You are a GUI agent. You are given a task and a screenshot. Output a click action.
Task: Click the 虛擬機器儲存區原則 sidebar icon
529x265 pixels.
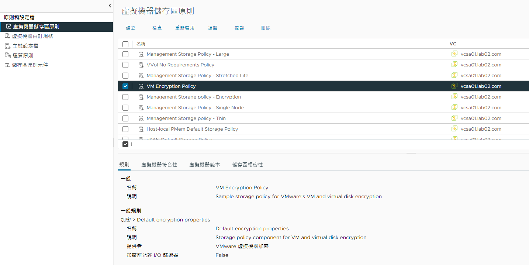pos(8,27)
